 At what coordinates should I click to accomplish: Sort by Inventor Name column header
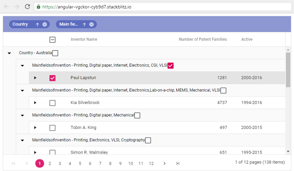click(x=84, y=39)
